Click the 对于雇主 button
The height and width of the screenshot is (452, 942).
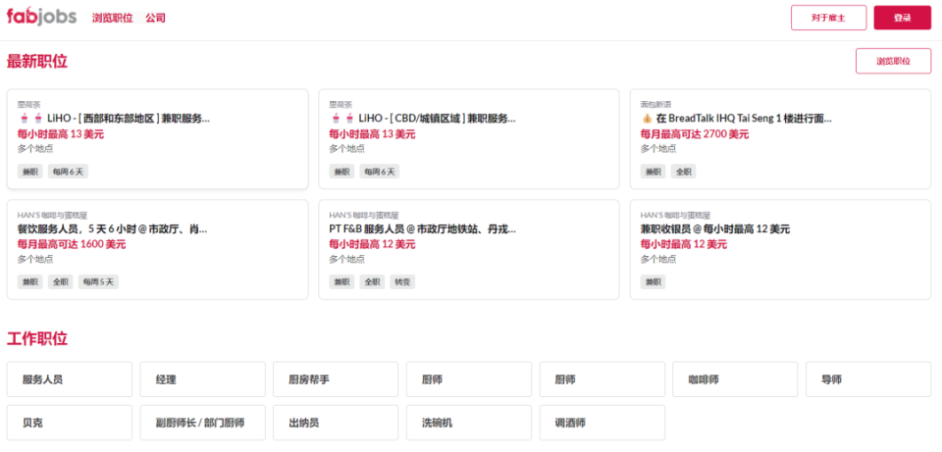click(828, 18)
